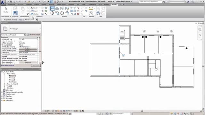205x115 pixels.
Task: Click the Échelle de la vue value field
Action: [x=28, y=39]
